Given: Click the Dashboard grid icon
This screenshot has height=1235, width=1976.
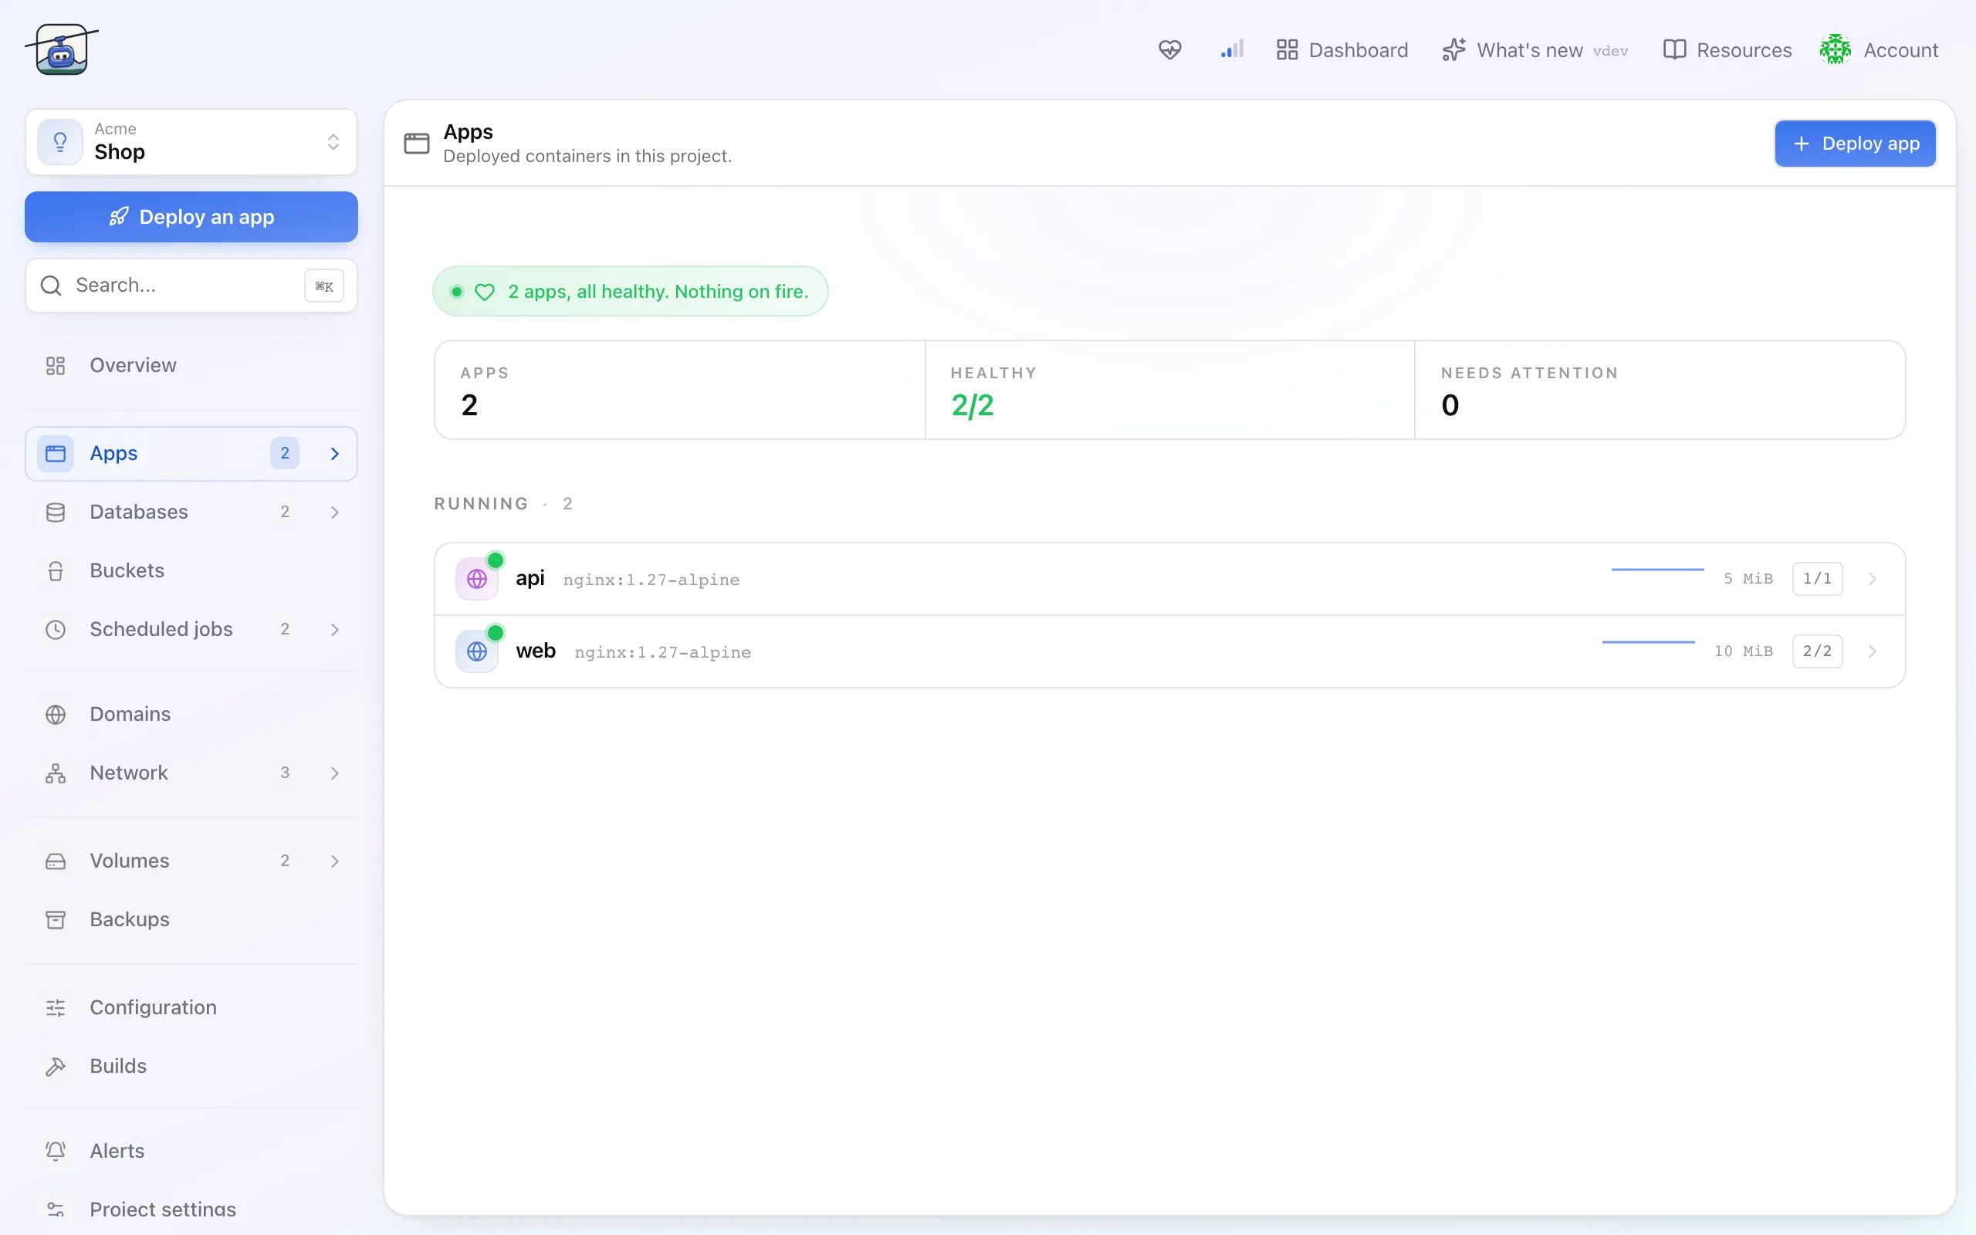Looking at the screenshot, I should point(1287,50).
